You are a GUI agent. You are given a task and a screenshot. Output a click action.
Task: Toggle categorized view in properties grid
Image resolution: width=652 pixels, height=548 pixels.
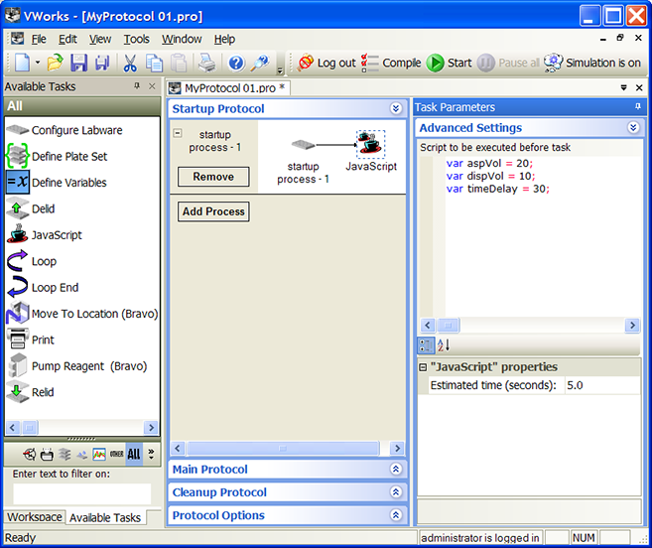[426, 345]
